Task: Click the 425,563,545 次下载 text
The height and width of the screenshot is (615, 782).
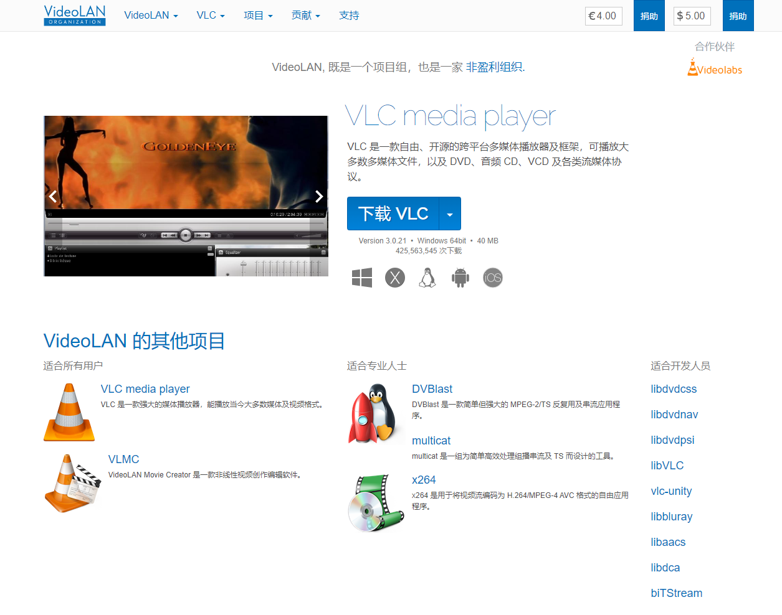Action: click(x=429, y=251)
